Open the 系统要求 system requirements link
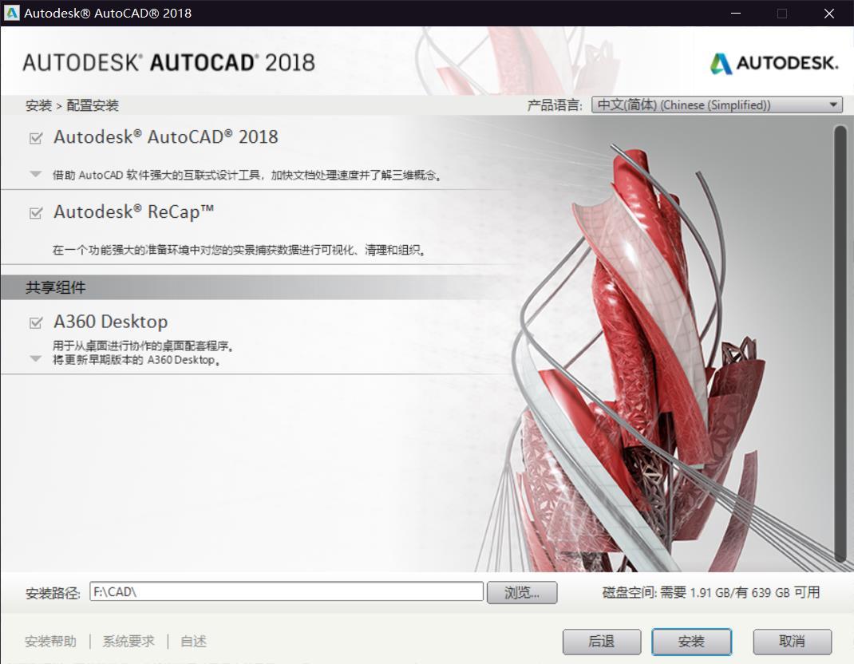This screenshot has width=854, height=664. (128, 642)
